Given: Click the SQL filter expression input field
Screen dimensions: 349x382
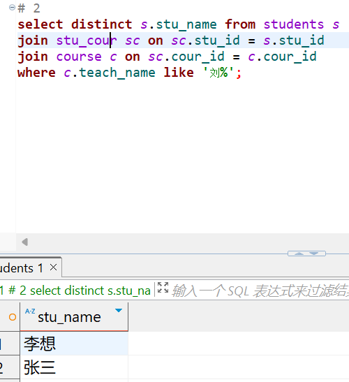Looking at the screenshot, I should point(260,291).
